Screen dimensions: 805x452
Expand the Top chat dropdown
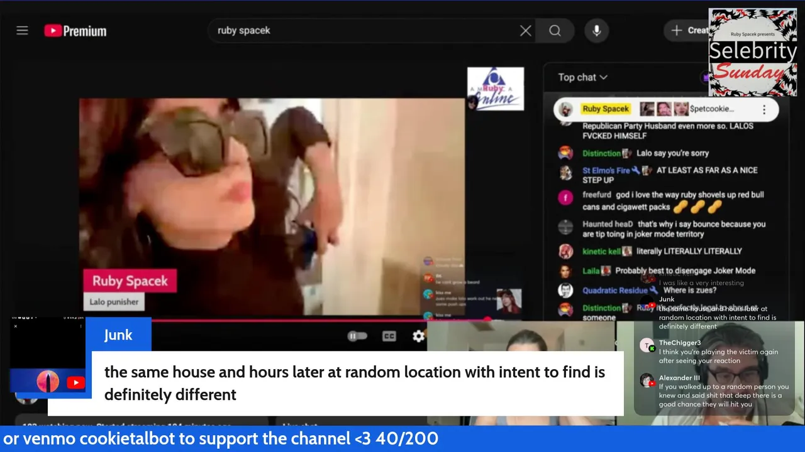(x=583, y=77)
